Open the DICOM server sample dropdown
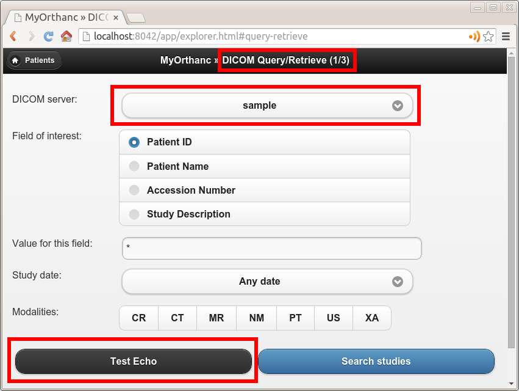 (267, 106)
